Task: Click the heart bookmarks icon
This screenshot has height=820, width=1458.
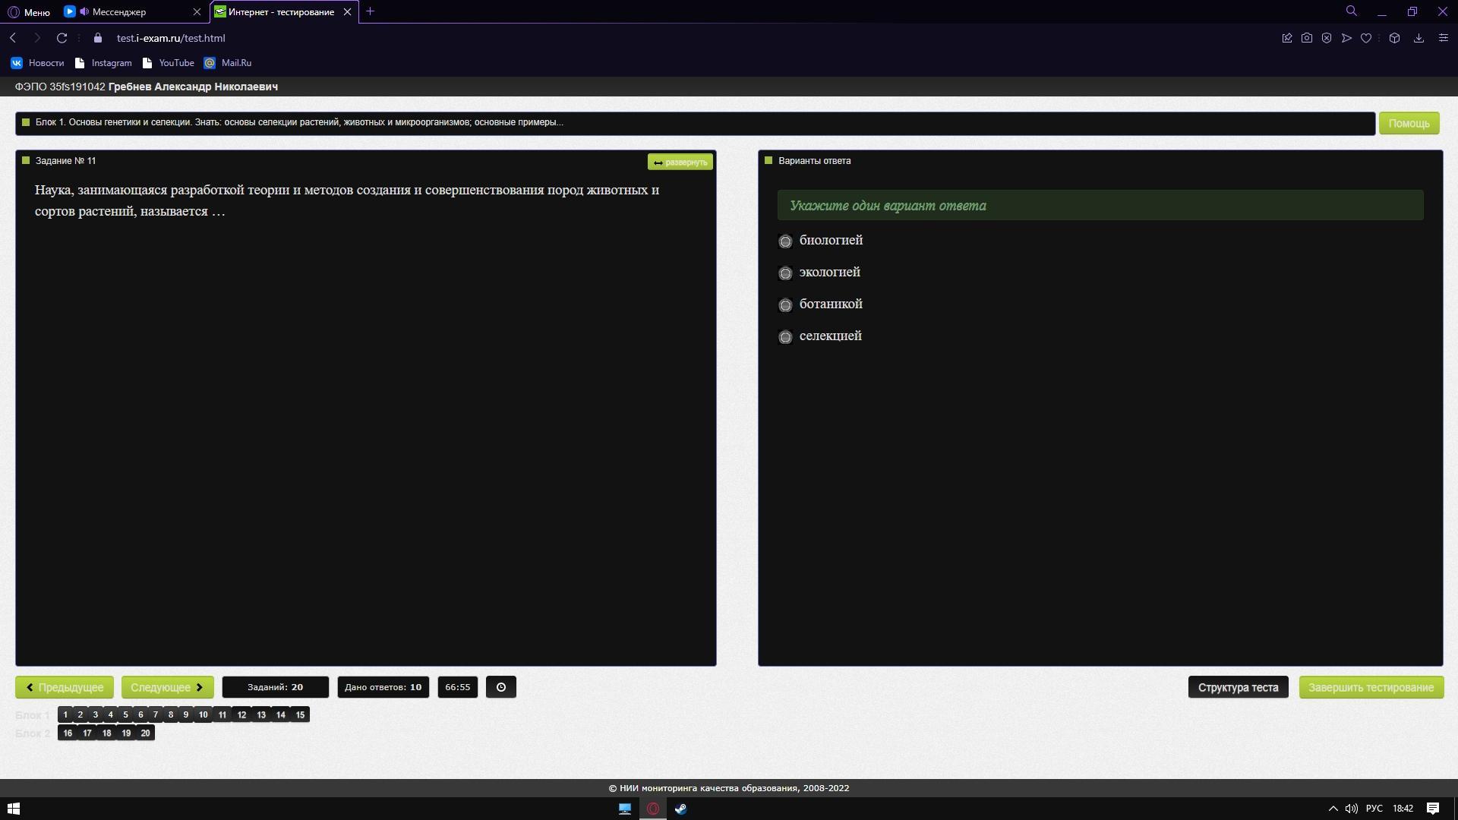Action: (1366, 38)
